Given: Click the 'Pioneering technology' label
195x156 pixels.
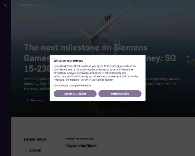Looking at the screenshot, I should 80,139.
